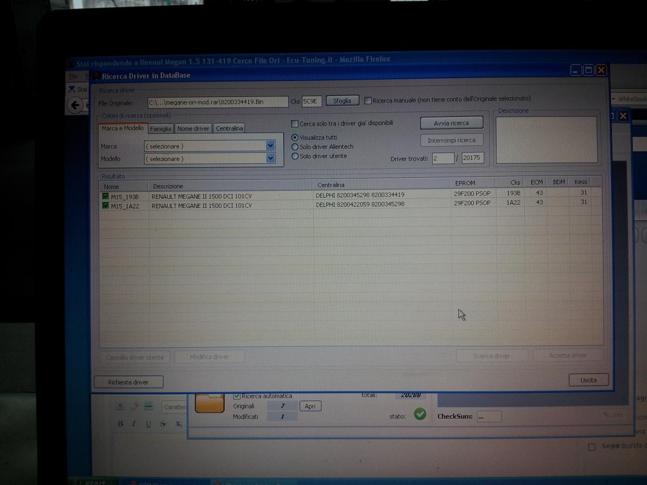Click Cks column value 193B

514,193
